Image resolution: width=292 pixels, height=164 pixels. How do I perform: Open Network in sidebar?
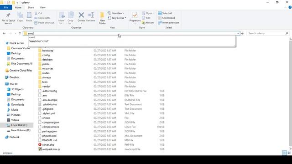click(x=12, y=137)
